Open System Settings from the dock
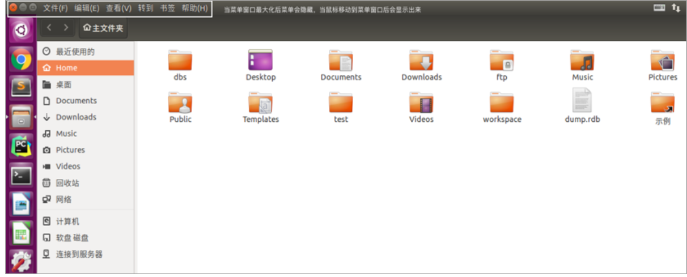The width and height of the screenshot is (687, 277). [x=22, y=262]
